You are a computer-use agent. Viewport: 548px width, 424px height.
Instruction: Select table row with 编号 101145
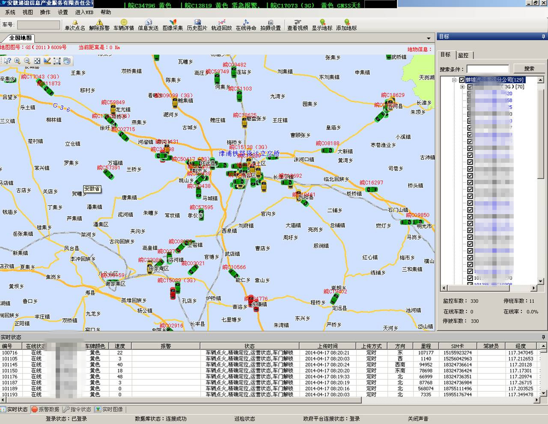point(271,365)
